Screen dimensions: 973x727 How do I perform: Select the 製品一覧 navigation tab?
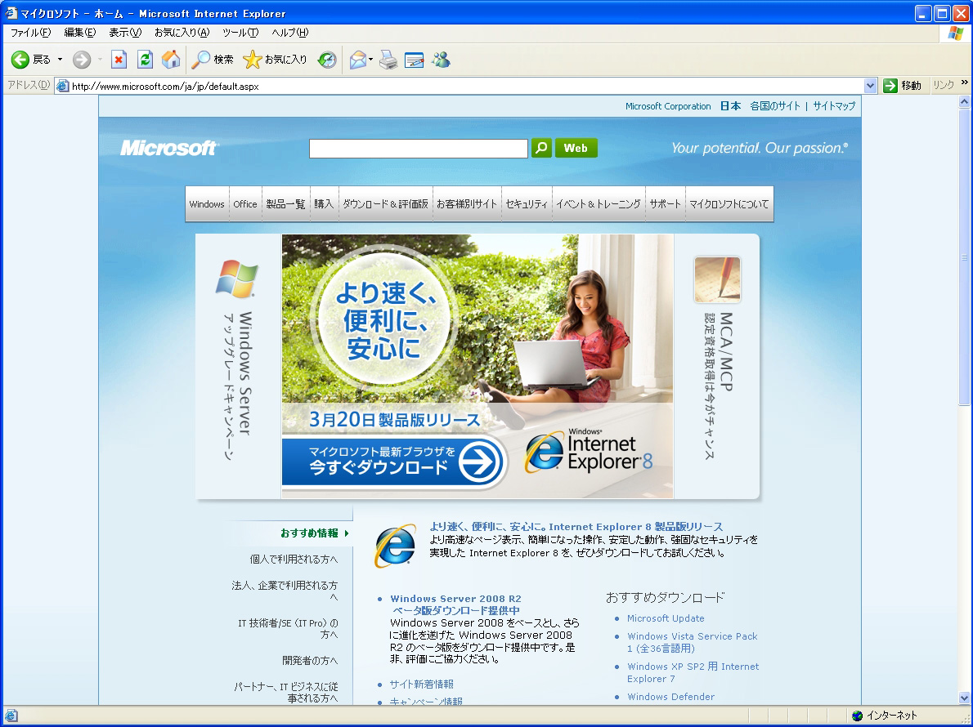(x=285, y=204)
